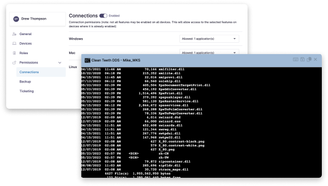This screenshot has height=186, width=328.
Task: Click xmlfilter.dll in terminal listing
Action: tap(171, 69)
